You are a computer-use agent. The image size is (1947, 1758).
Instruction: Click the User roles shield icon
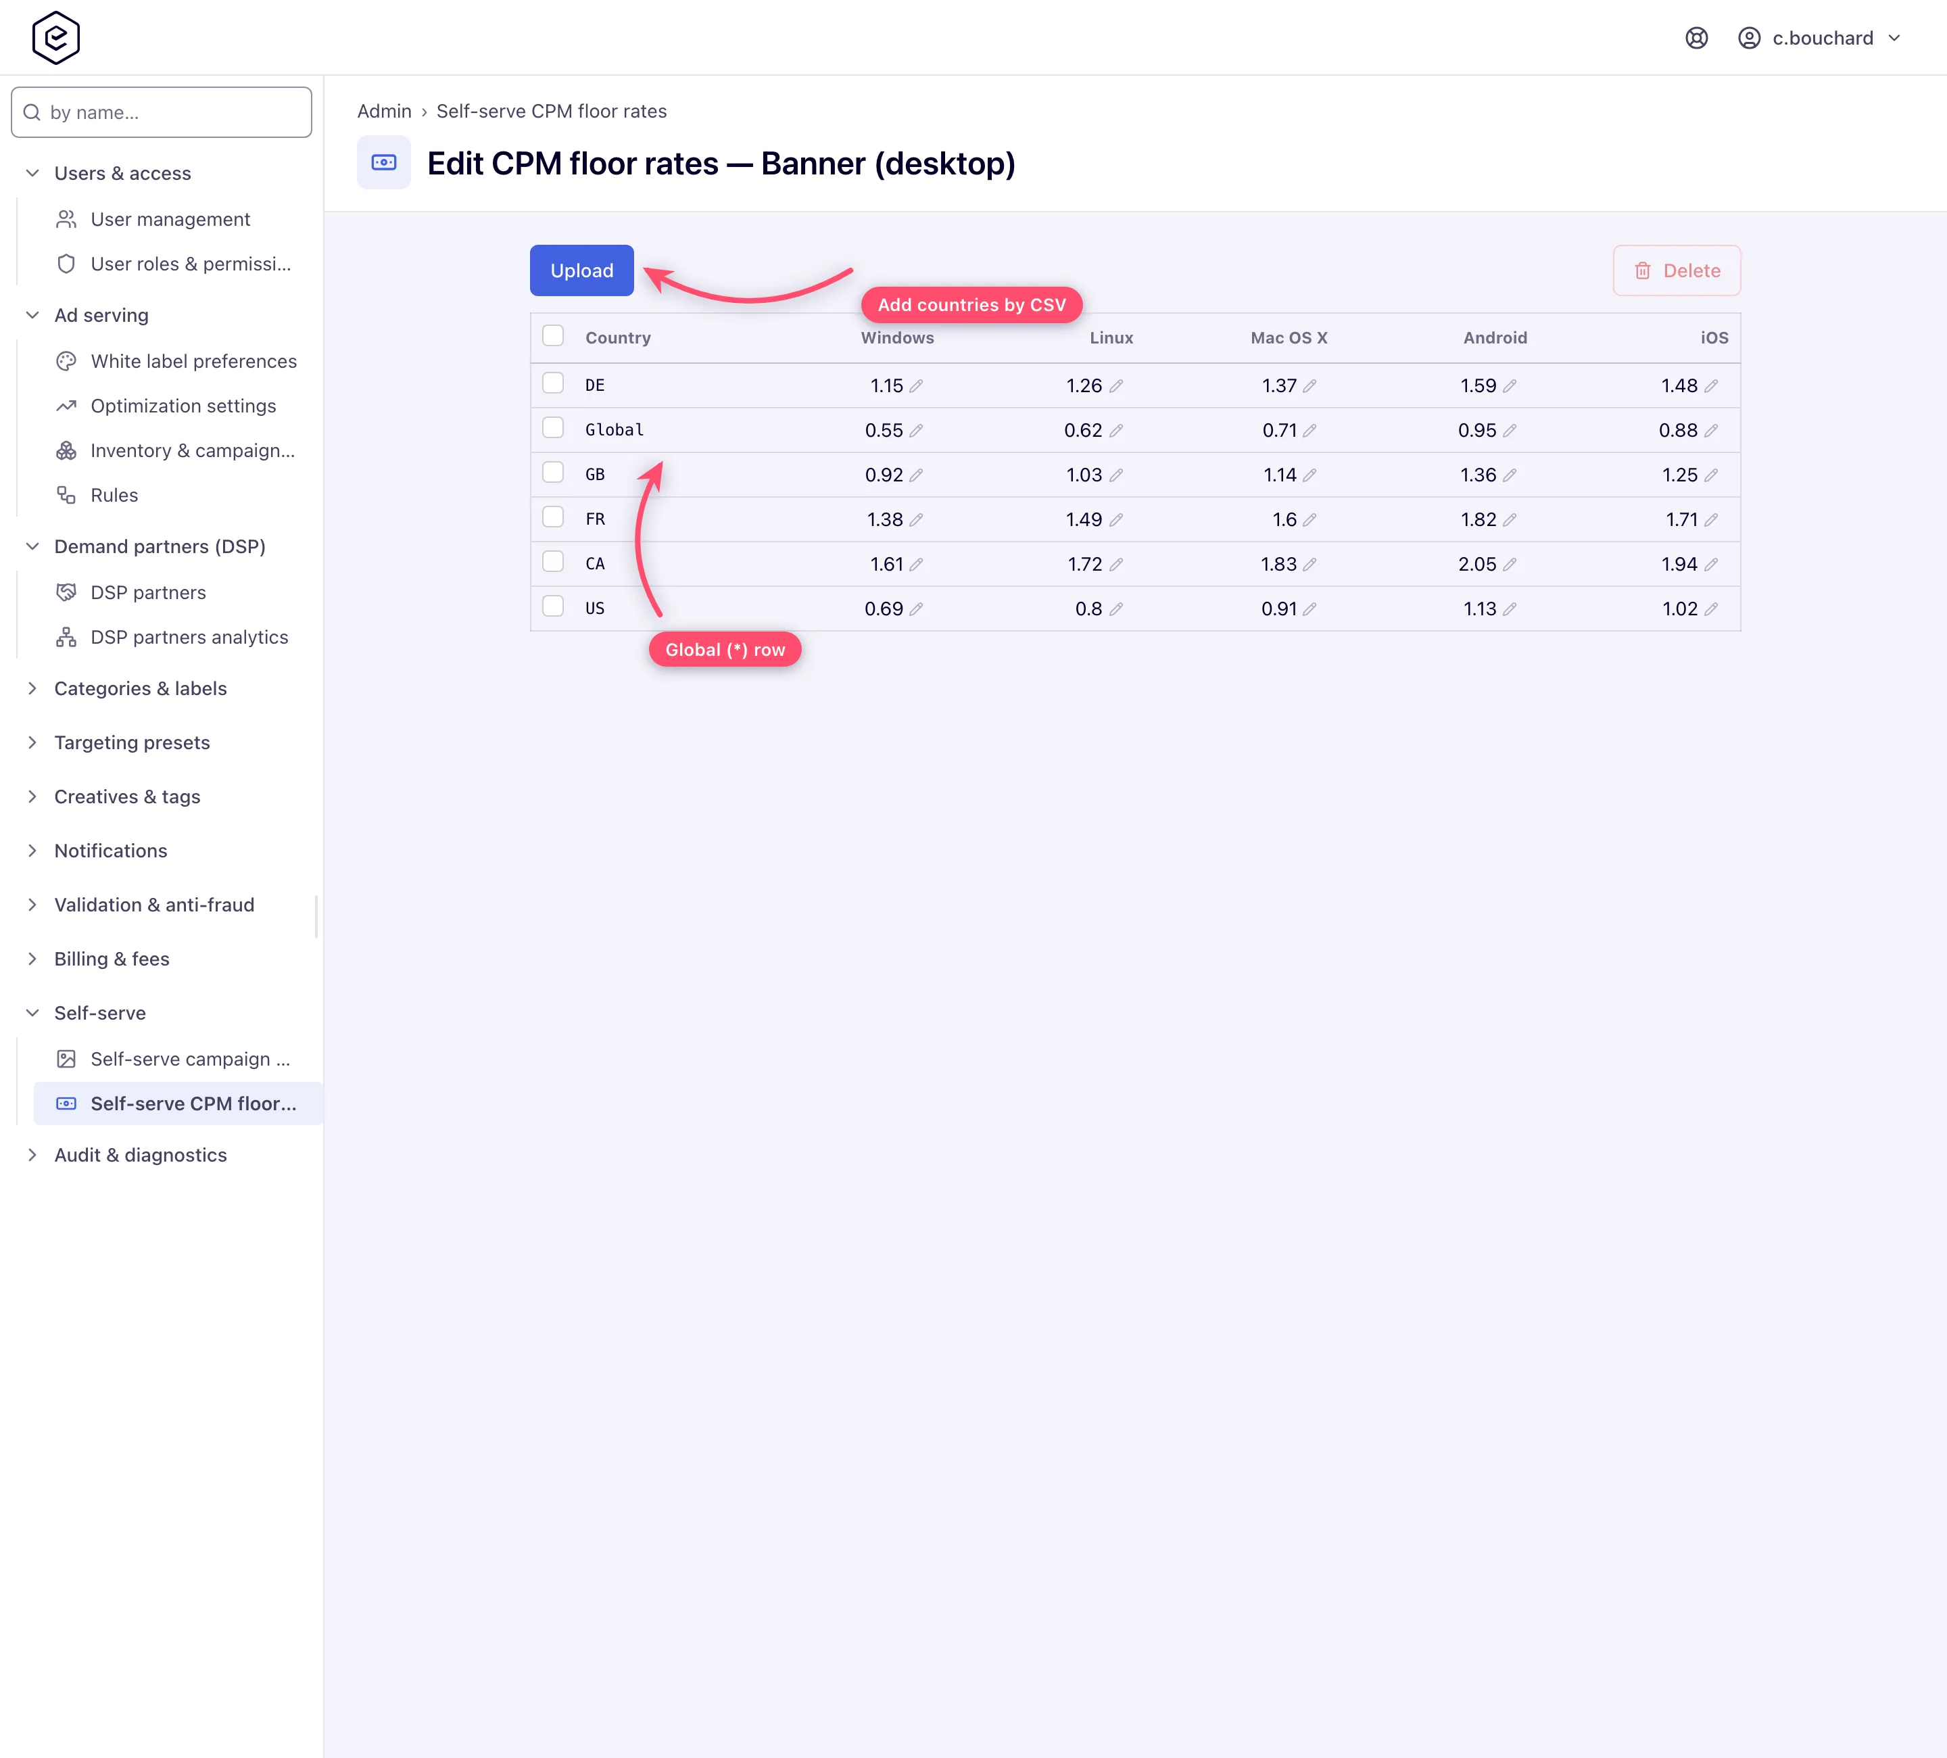pos(66,264)
